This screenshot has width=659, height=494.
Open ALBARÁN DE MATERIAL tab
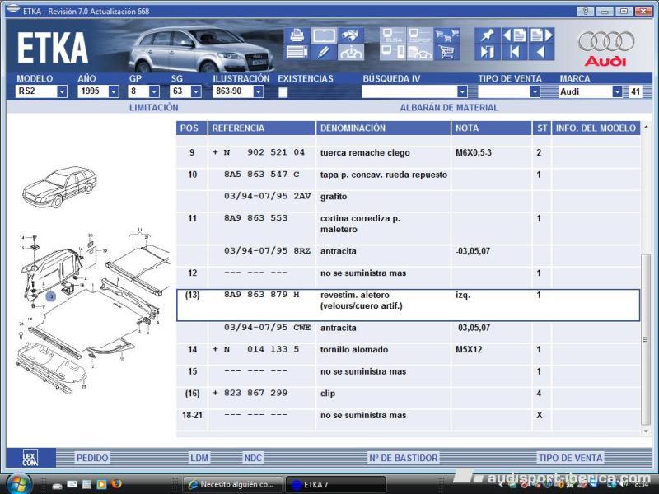pyautogui.click(x=449, y=108)
